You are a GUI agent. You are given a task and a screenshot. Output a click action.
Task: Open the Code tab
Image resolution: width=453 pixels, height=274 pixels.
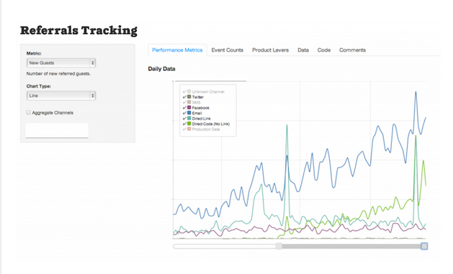(x=324, y=50)
